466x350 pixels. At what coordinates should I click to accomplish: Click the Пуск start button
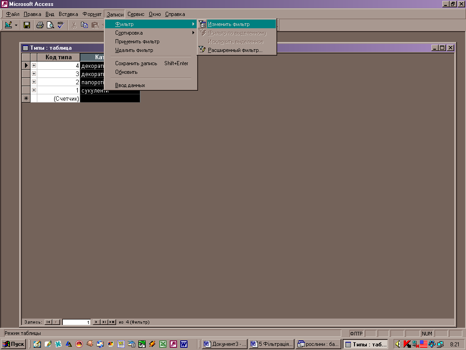13,345
